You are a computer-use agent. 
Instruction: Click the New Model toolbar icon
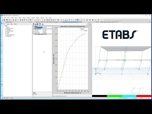point(3,20)
